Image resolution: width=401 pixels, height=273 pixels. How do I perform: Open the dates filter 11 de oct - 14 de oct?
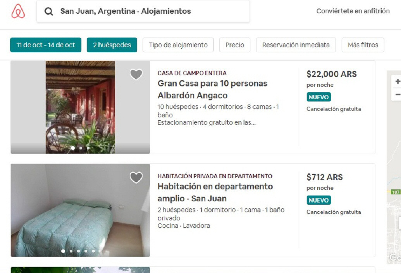click(46, 45)
